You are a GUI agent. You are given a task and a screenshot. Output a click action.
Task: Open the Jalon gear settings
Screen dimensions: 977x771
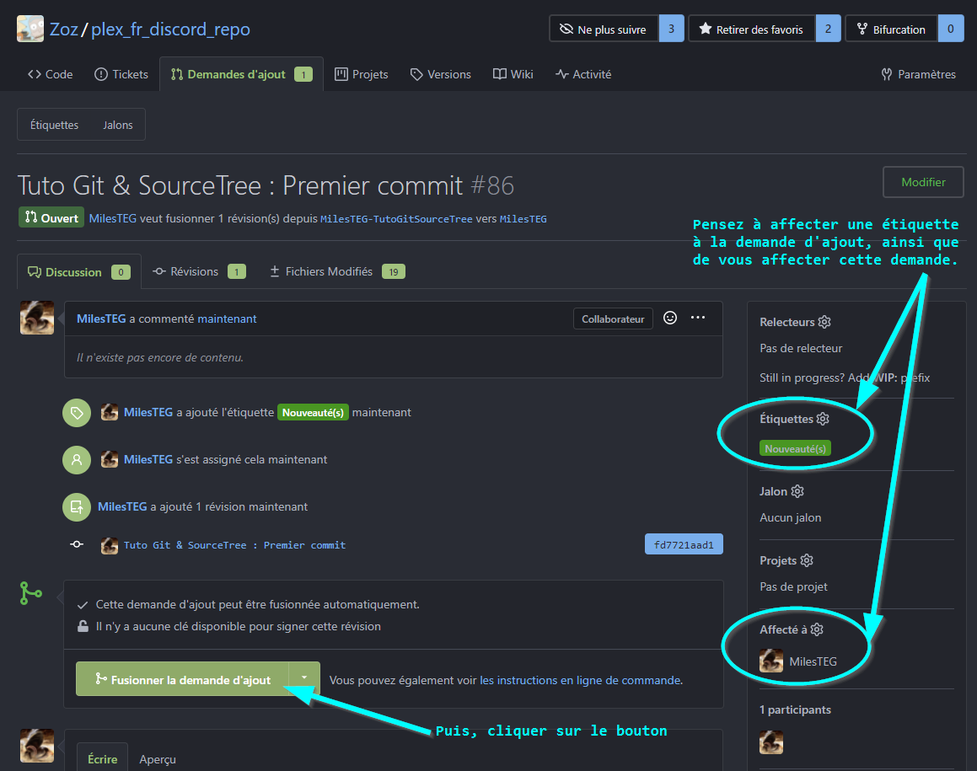(x=797, y=491)
